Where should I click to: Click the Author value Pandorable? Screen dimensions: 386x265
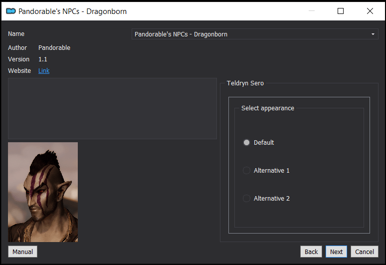click(54, 48)
